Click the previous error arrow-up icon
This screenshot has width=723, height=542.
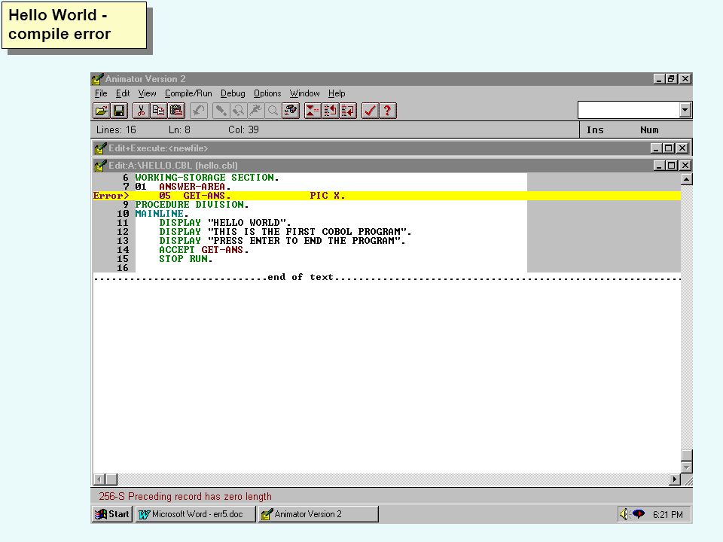[x=330, y=111]
